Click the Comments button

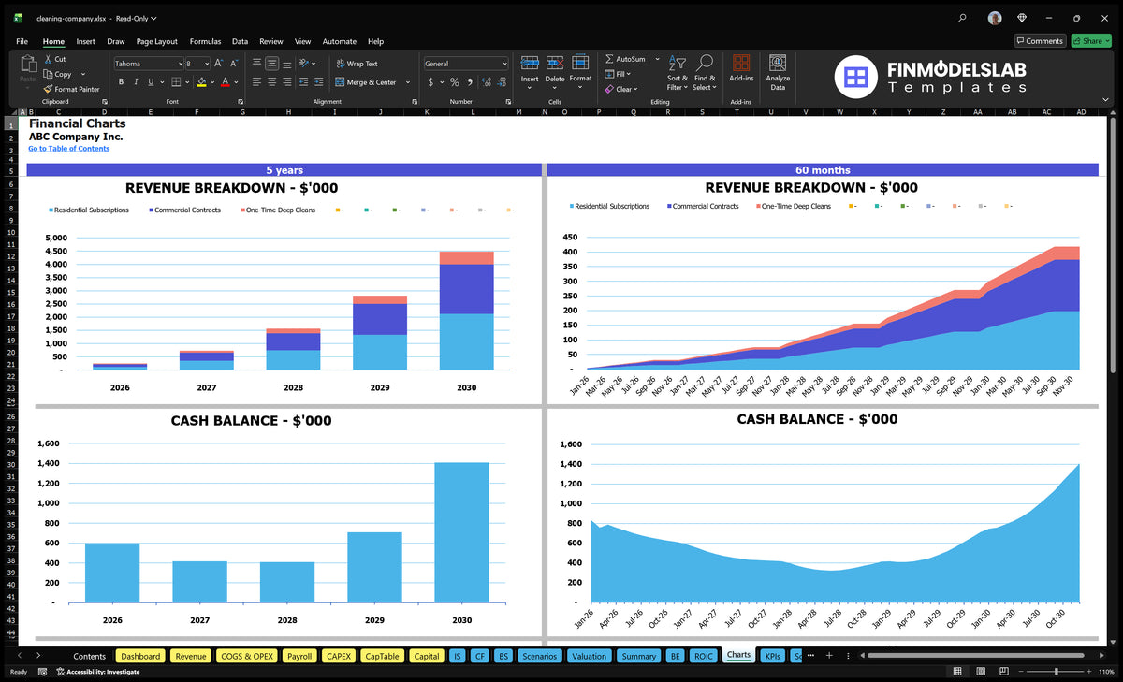point(1040,41)
